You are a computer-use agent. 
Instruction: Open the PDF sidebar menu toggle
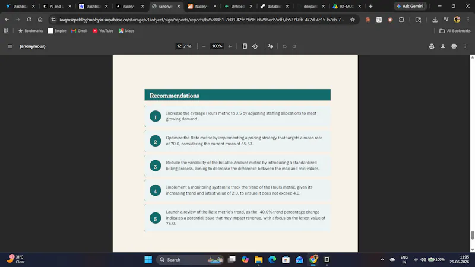point(10,46)
